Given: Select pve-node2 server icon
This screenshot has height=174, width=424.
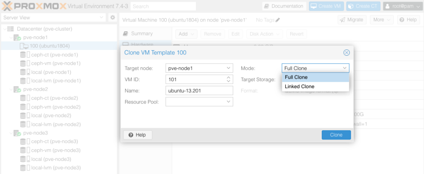Looking at the screenshot, I should (x=17, y=89).
